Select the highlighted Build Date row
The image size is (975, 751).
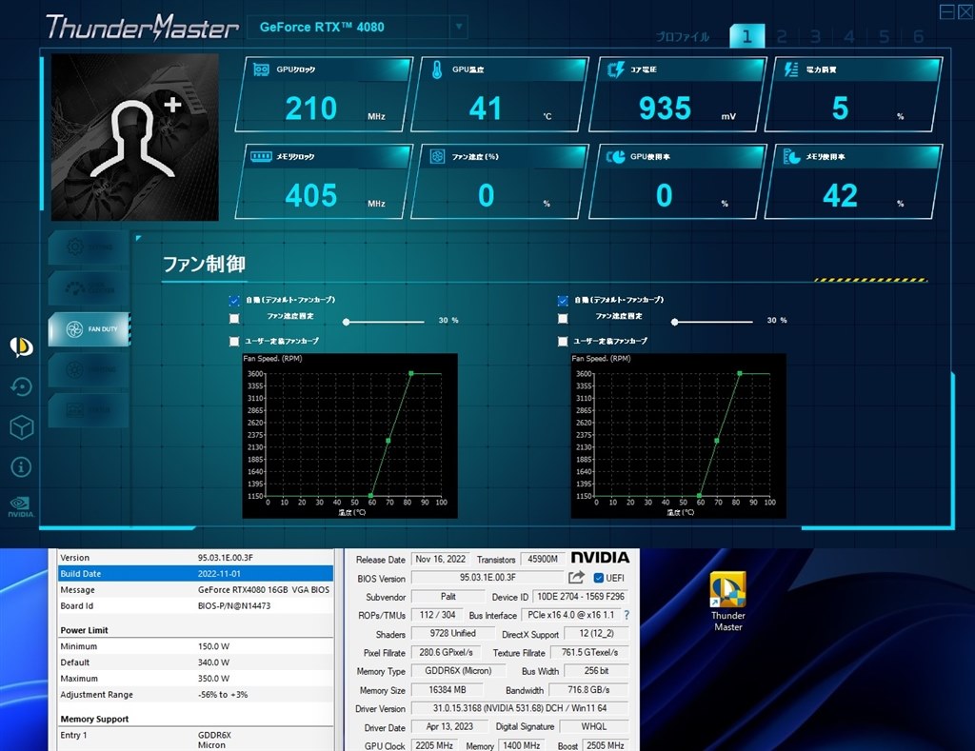pos(196,573)
